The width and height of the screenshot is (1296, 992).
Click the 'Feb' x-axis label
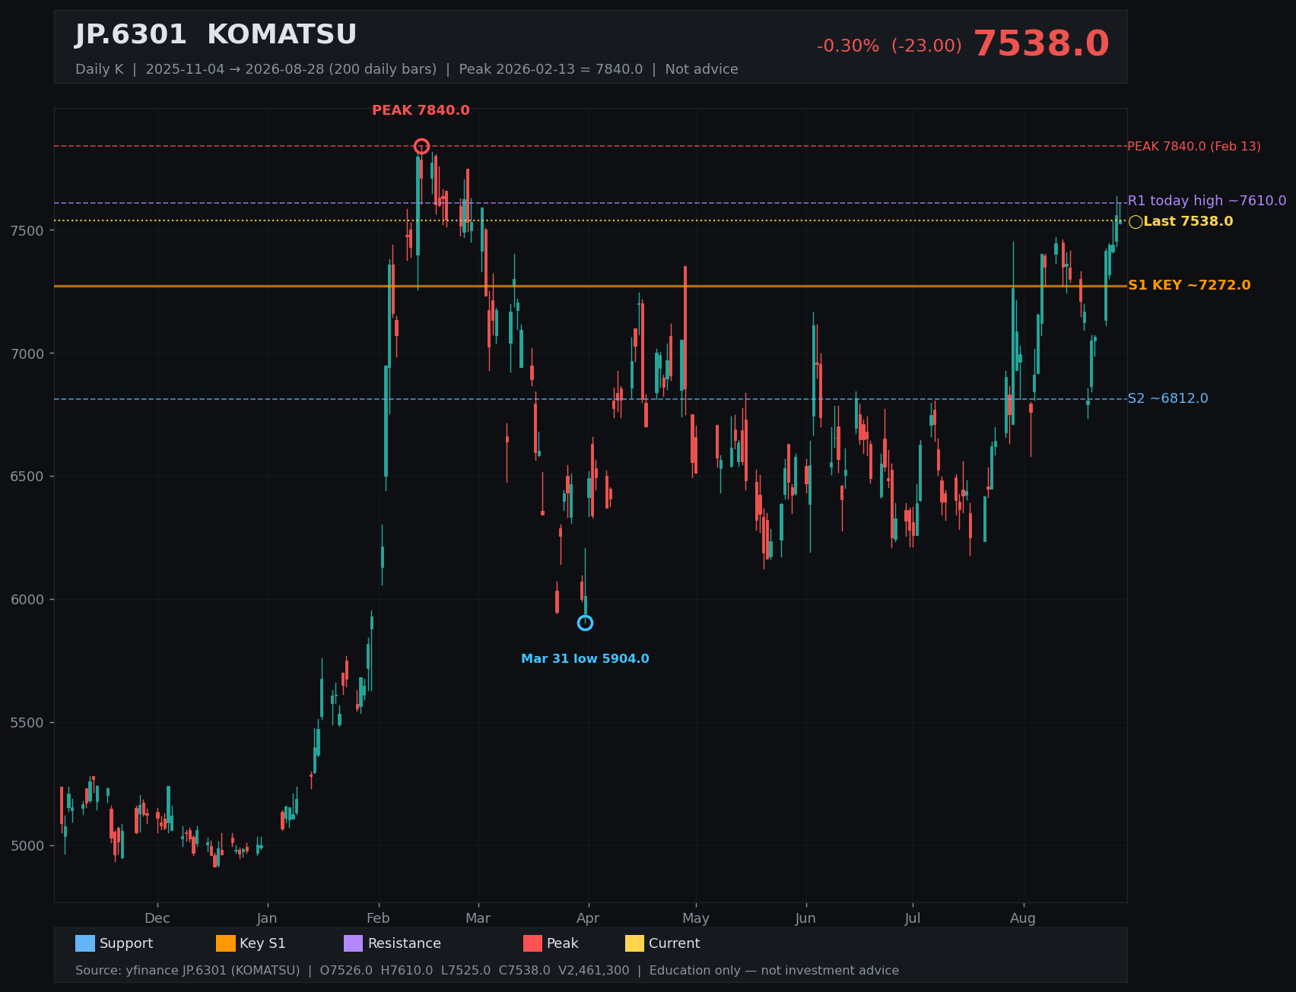(x=378, y=918)
